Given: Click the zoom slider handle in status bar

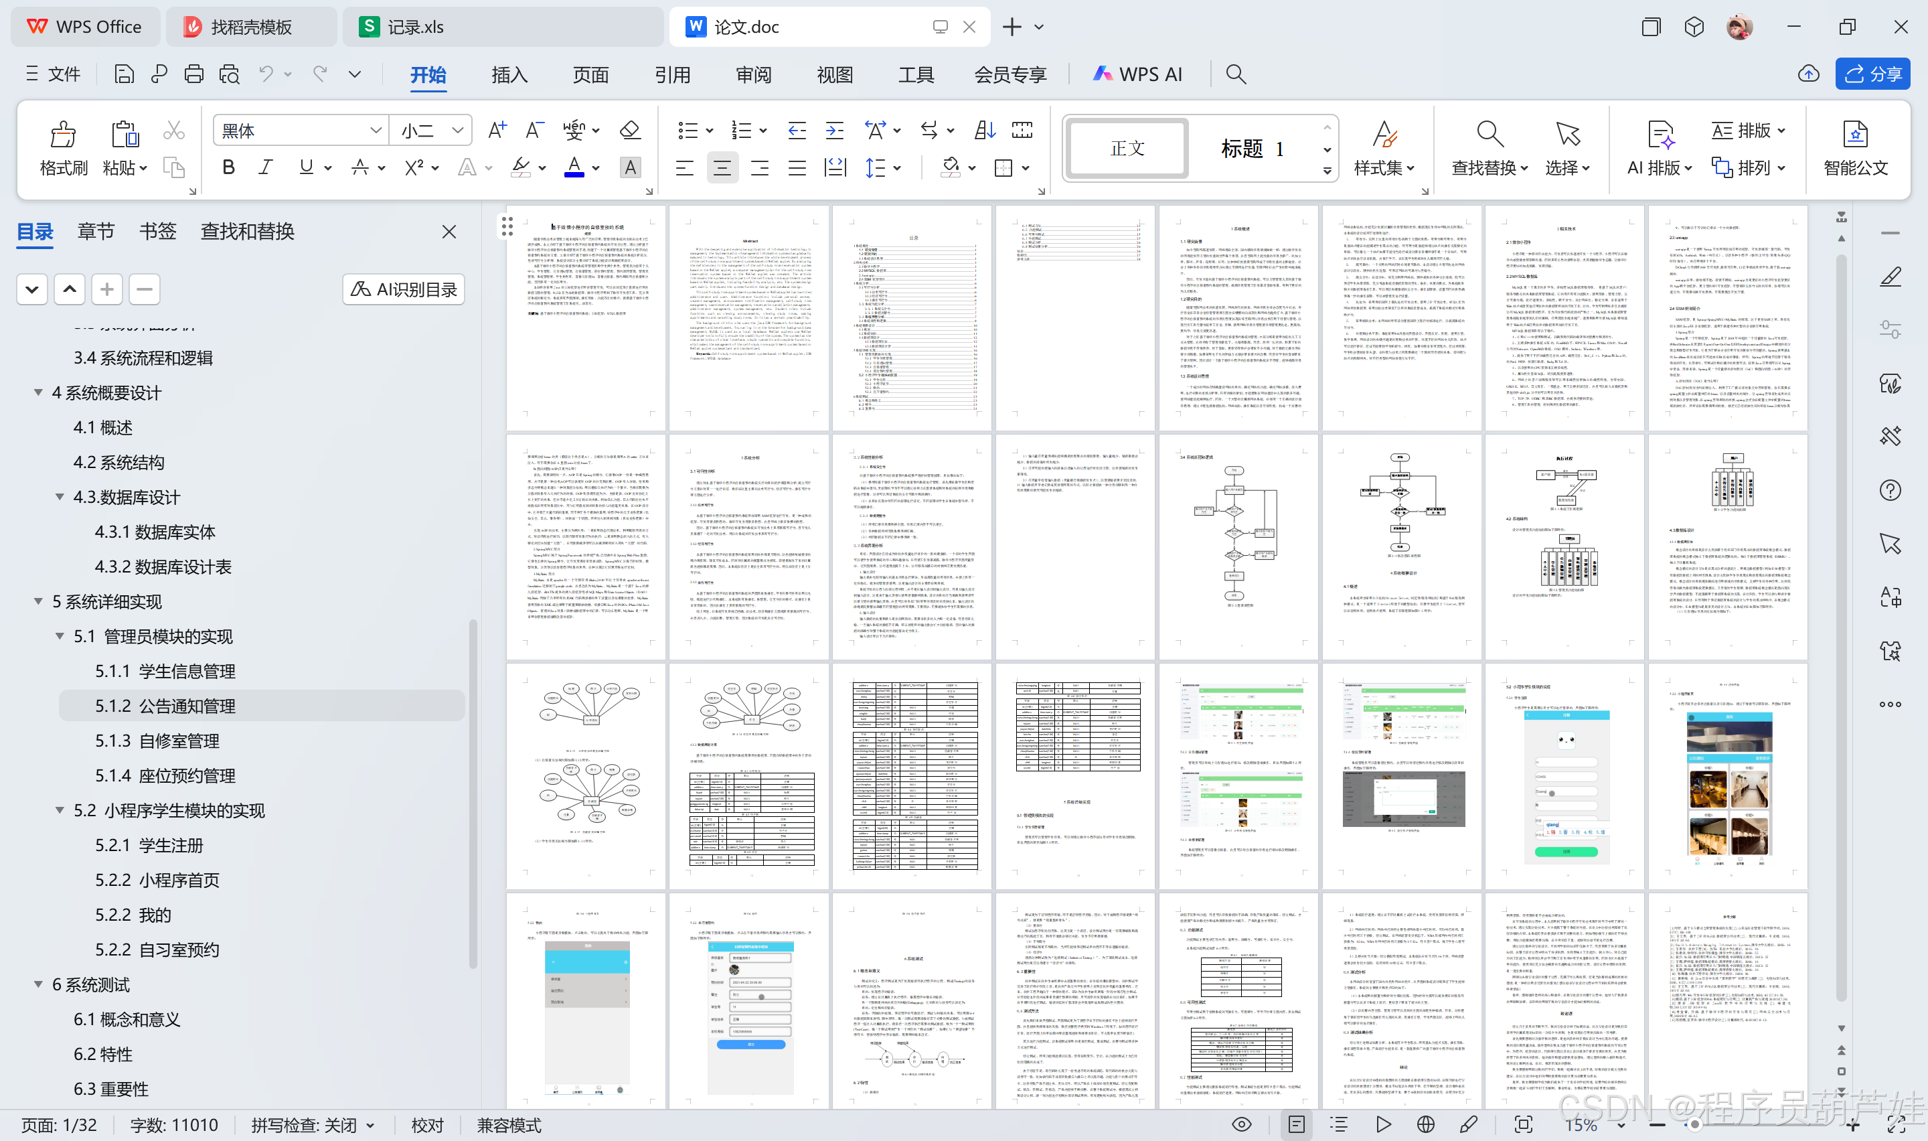Looking at the screenshot, I should pos(1694,1124).
